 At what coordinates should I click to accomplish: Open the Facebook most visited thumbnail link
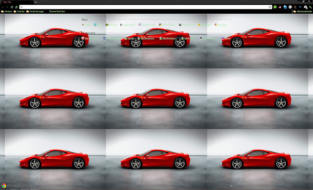pos(112,38)
